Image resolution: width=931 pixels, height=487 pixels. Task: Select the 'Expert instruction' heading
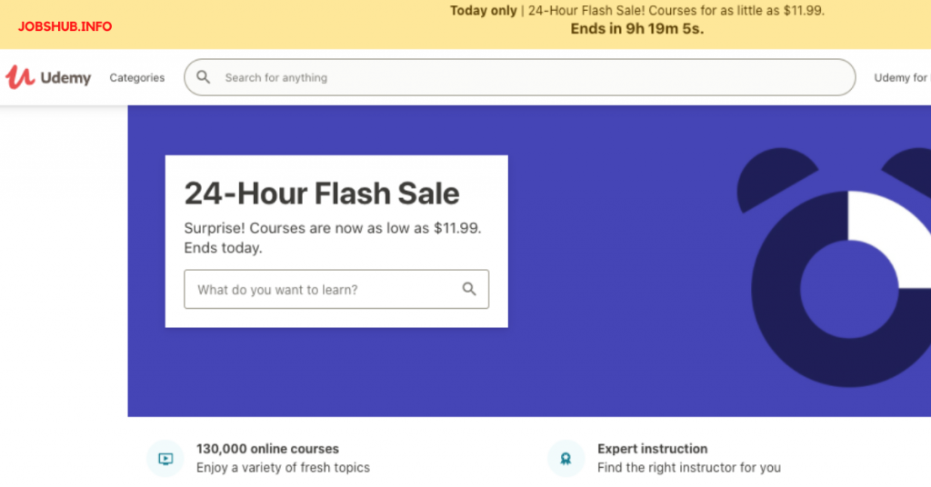(652, 449)
